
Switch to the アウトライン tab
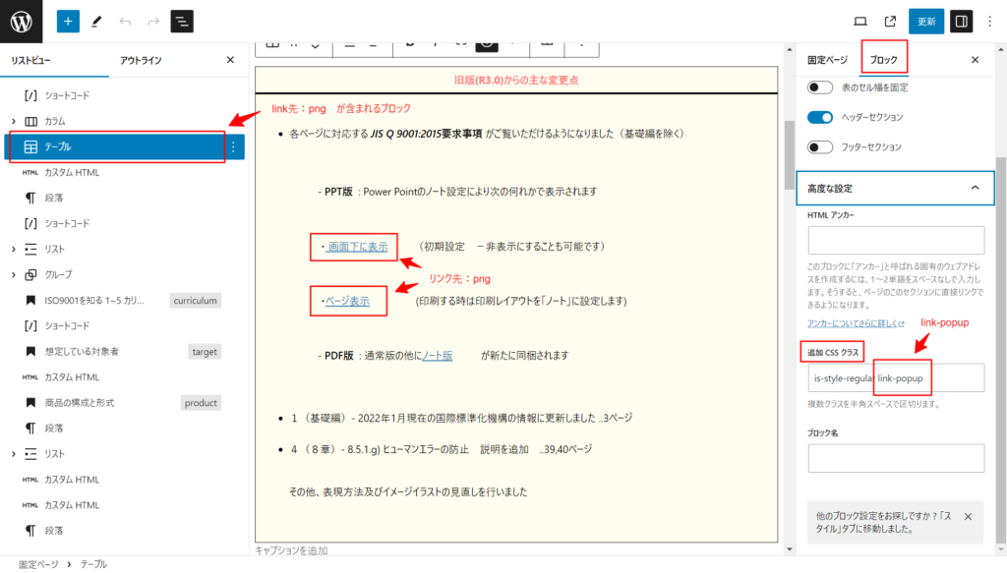click(x=141, y=60)
